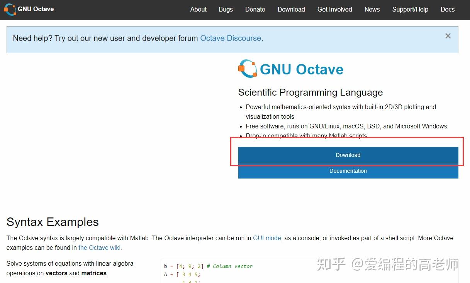This screenshot has width=470, height=283.
Task: Visit the Octave Discourse forum link
Action: click(231, 38)
